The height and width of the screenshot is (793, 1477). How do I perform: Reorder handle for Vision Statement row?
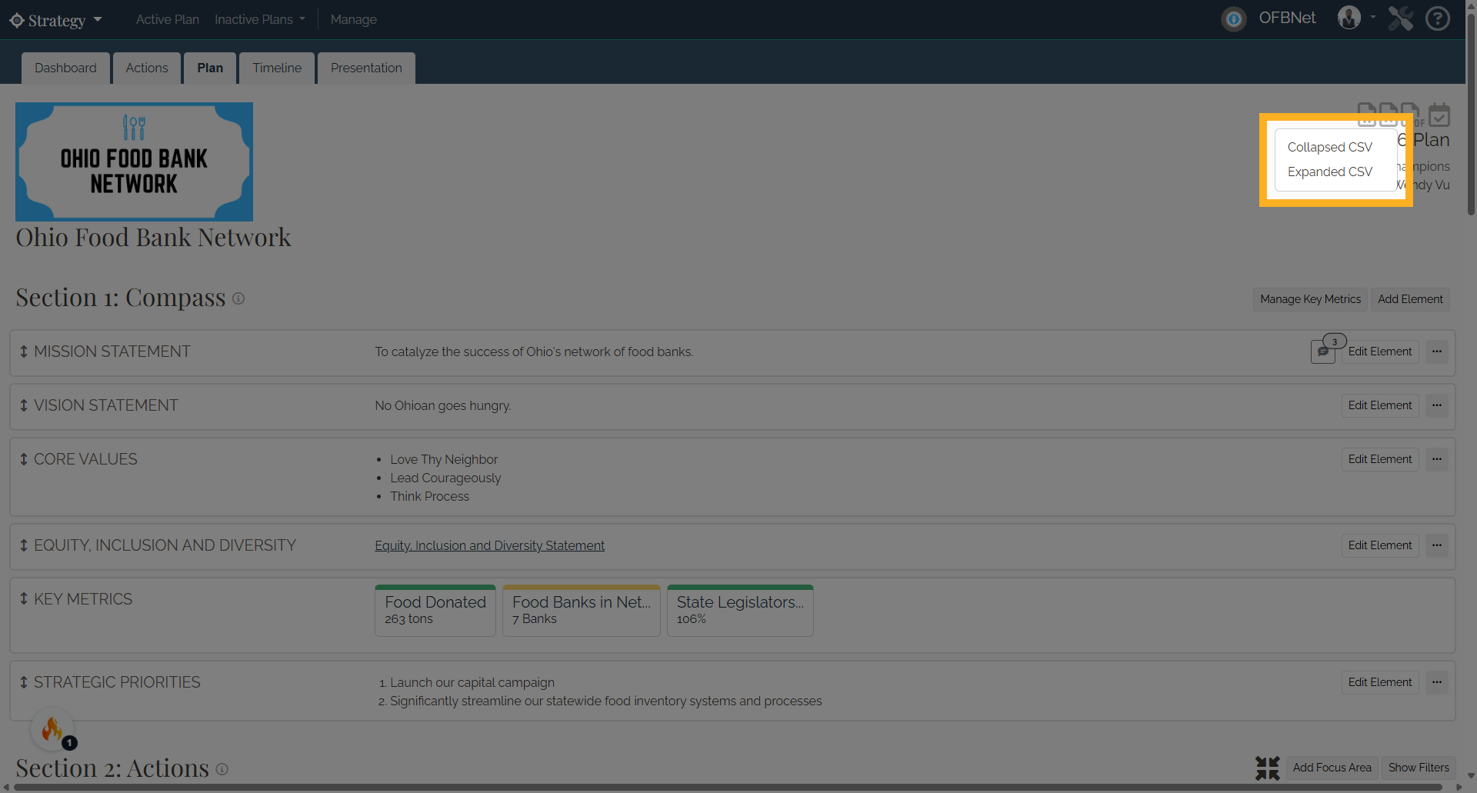tap(24, 405)
